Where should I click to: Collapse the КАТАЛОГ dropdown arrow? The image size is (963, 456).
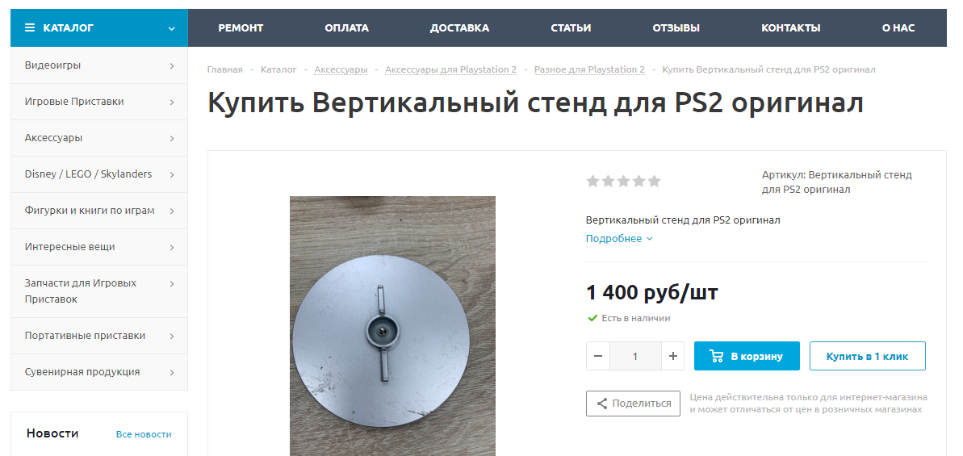[x=172, y=28]
